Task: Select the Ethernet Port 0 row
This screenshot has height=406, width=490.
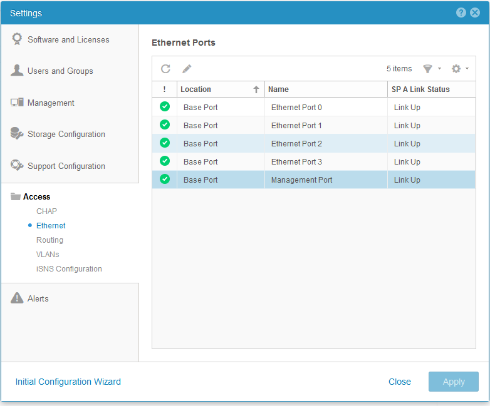Action: pos(296,108)
